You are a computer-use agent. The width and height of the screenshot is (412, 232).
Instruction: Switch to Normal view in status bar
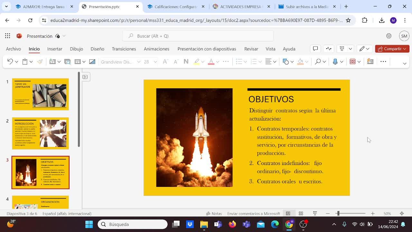click(288, 213)
